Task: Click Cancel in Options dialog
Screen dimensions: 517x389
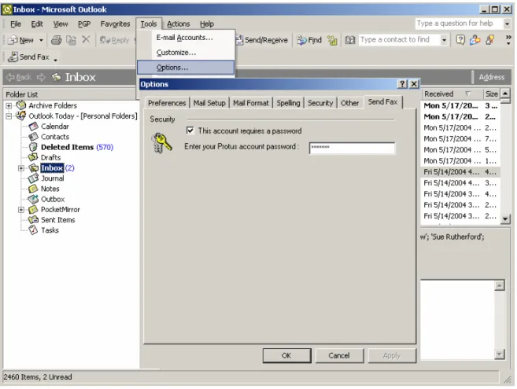Action: coord(339,355)
